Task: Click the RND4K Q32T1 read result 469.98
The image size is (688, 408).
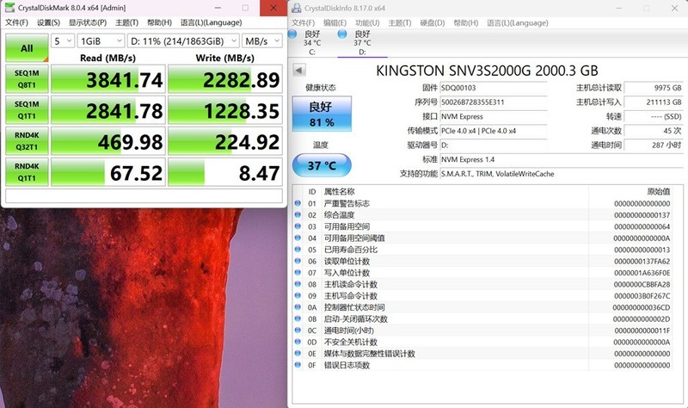Action: point(108,141)
